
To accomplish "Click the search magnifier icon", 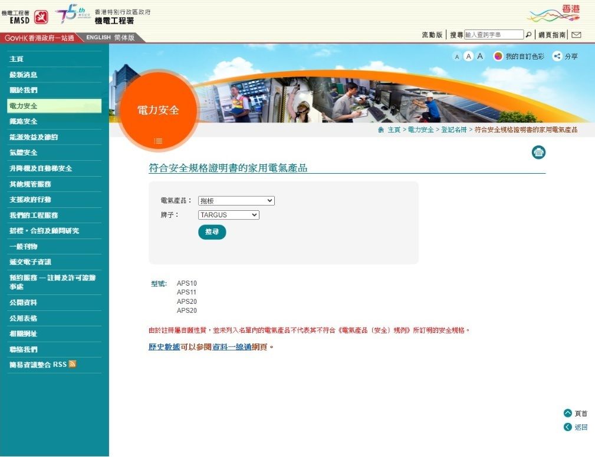I will [528, 35].
